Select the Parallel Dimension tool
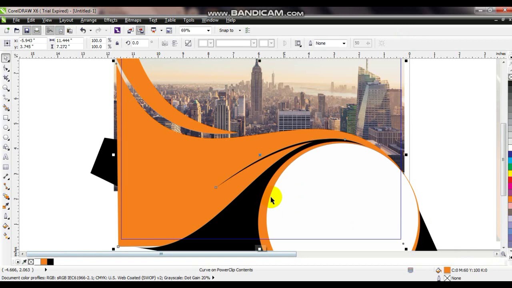 6,177
